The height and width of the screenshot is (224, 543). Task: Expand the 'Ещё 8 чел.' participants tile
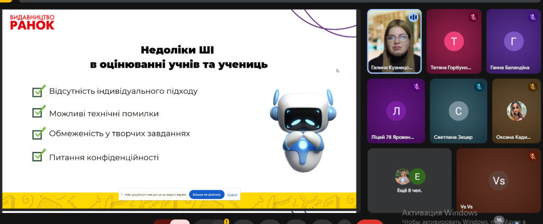pos(409,180)
